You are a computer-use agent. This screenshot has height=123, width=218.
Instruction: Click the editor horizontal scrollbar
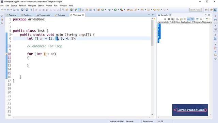(x=82, y=117)
